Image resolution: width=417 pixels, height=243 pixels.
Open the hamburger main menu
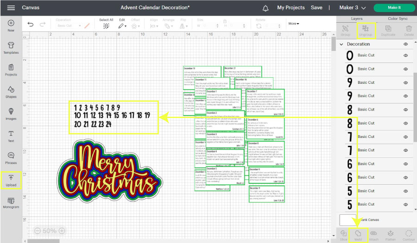coord(11,8)
